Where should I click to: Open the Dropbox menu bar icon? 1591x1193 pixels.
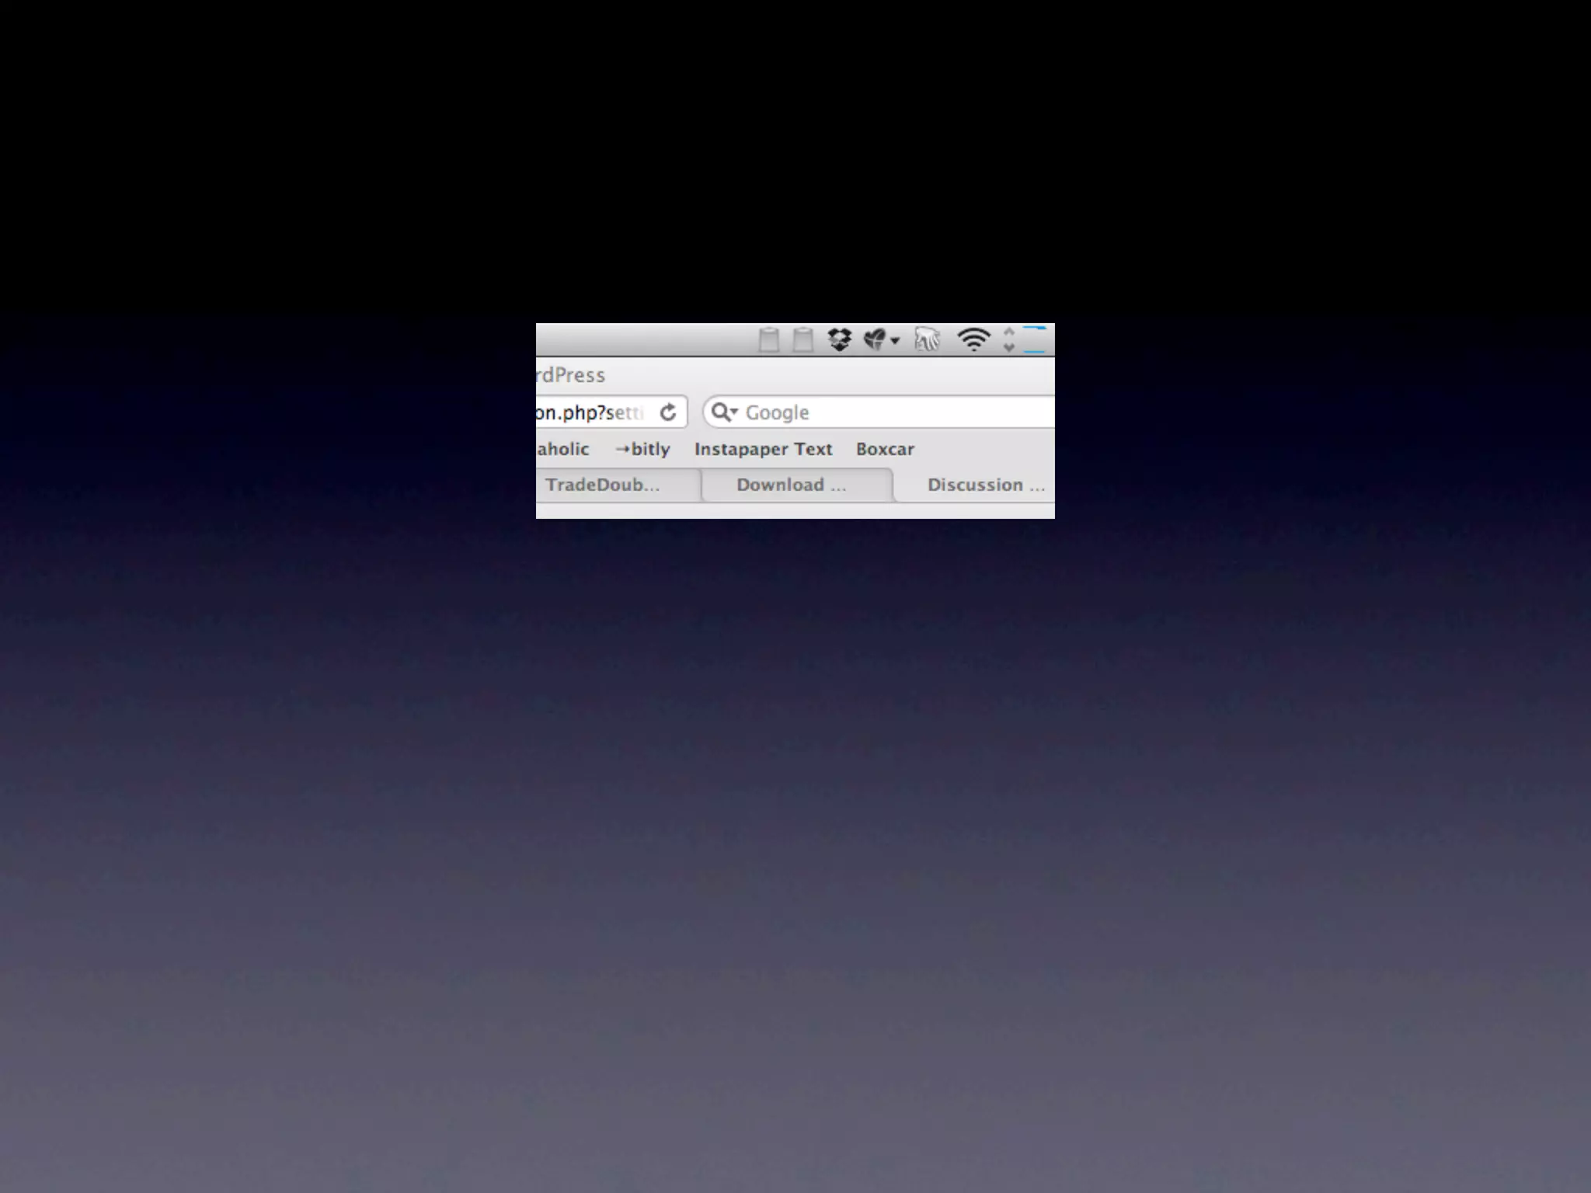[x=839, y=339]
